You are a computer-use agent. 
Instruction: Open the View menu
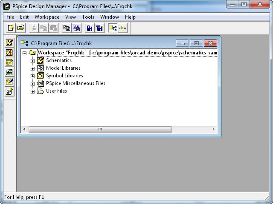[70, 17]
